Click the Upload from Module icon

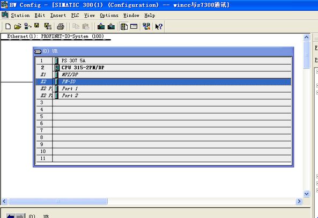coord(111,26)
